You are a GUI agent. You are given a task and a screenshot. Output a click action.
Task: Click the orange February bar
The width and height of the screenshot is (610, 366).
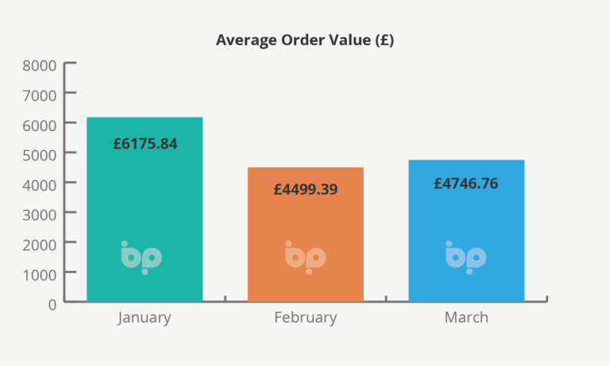(305, 230)
